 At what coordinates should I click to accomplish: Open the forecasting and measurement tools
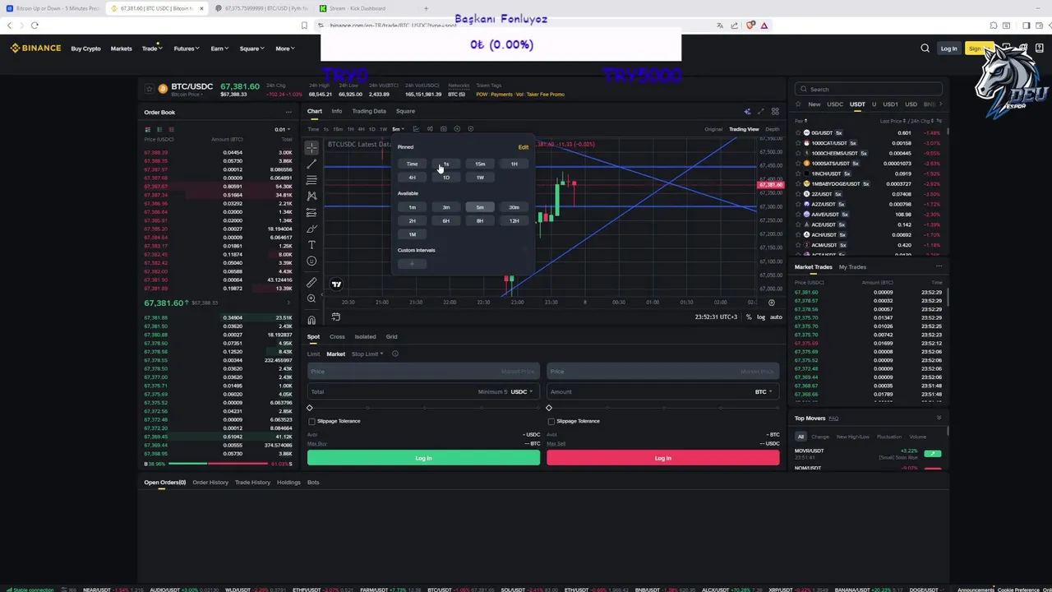point(311,212)
